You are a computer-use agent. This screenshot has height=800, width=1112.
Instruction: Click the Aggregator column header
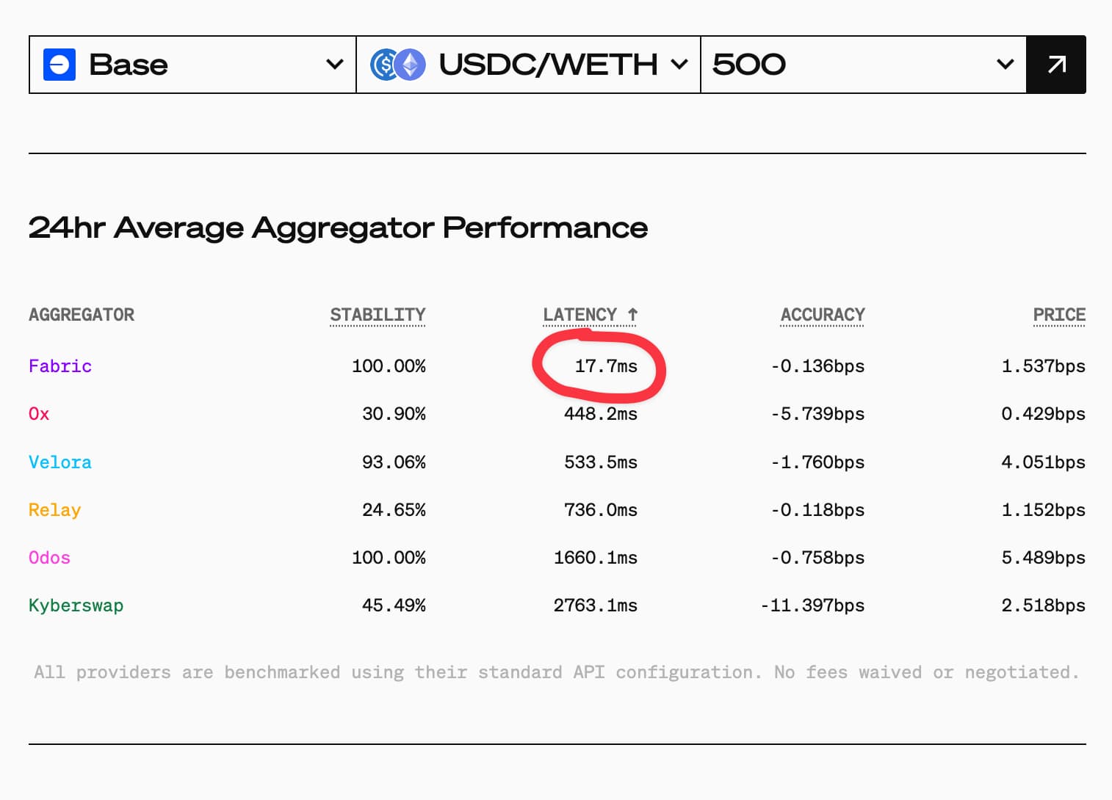(x=82, y=315)
